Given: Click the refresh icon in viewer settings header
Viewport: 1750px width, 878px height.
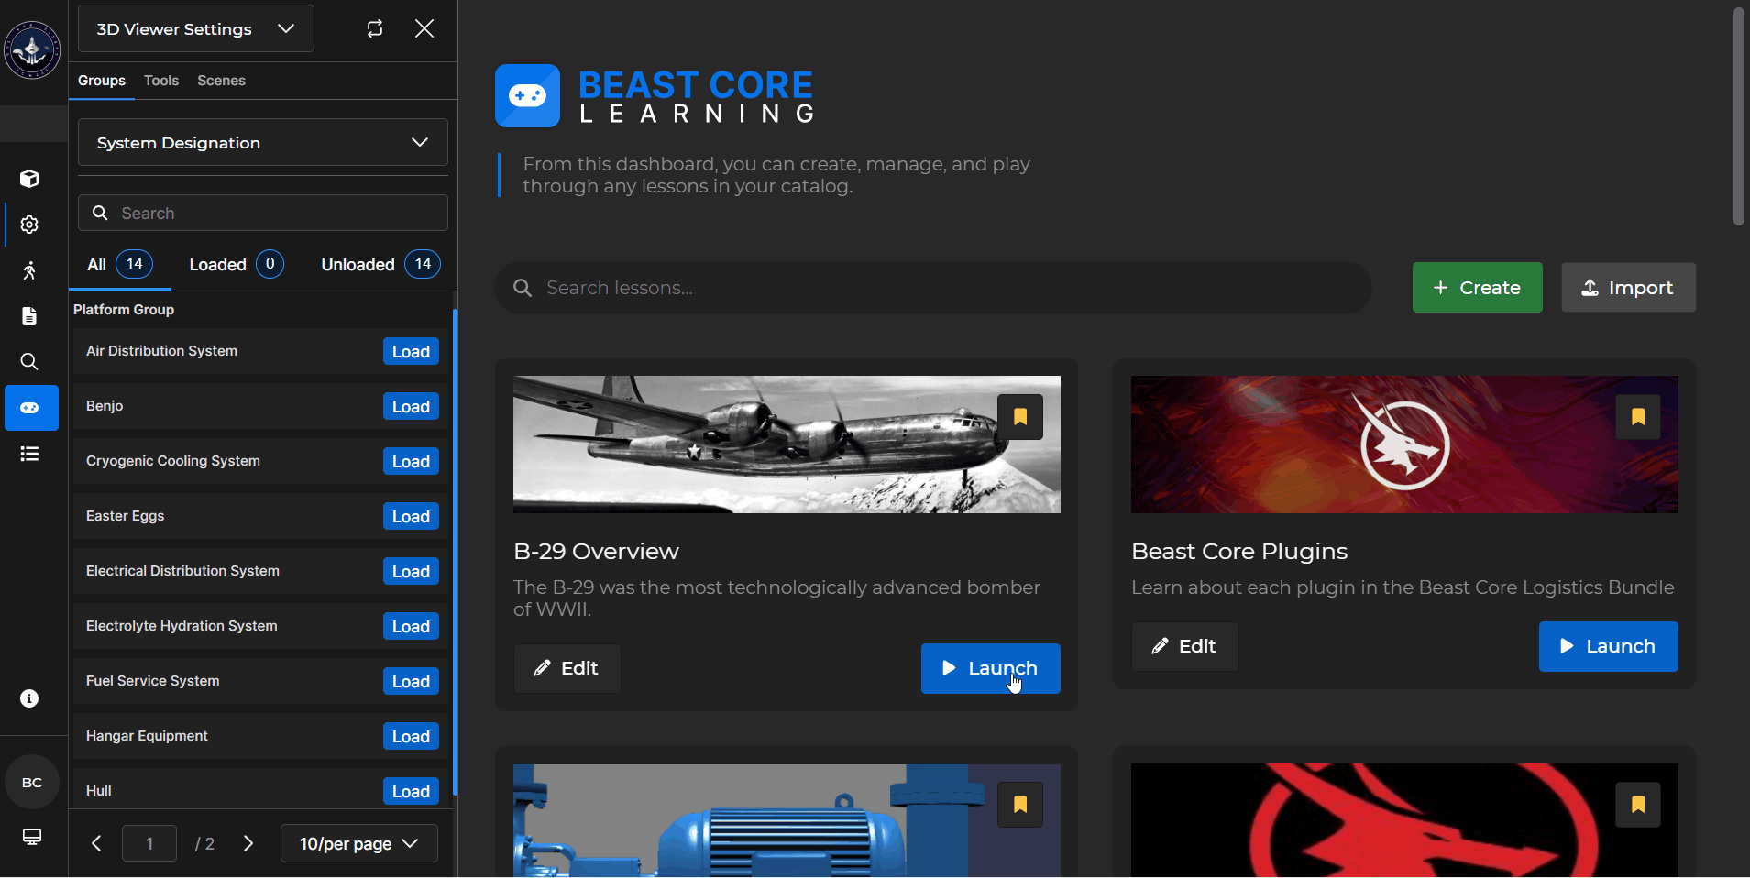Looking at the screenshot, I should tap(375, 28).
